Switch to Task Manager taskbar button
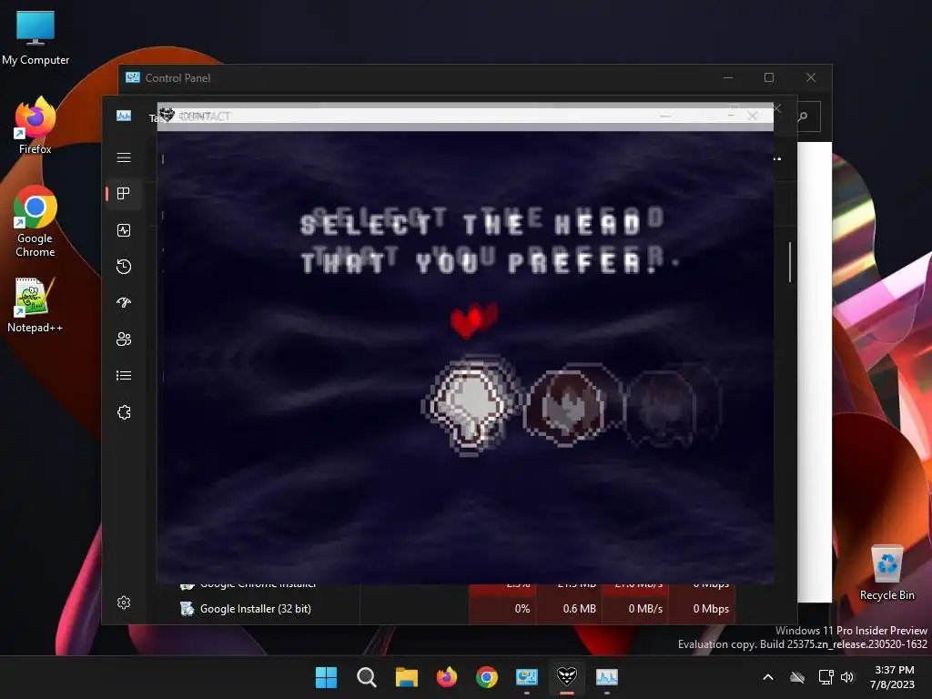932x699 pixels. [607, 677]
